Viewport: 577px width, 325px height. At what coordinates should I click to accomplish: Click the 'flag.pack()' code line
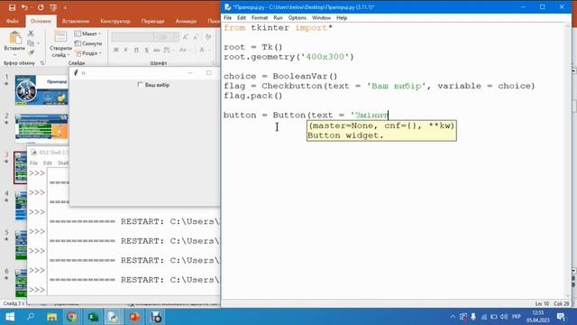pyautogui.click(x=252, y=96)
